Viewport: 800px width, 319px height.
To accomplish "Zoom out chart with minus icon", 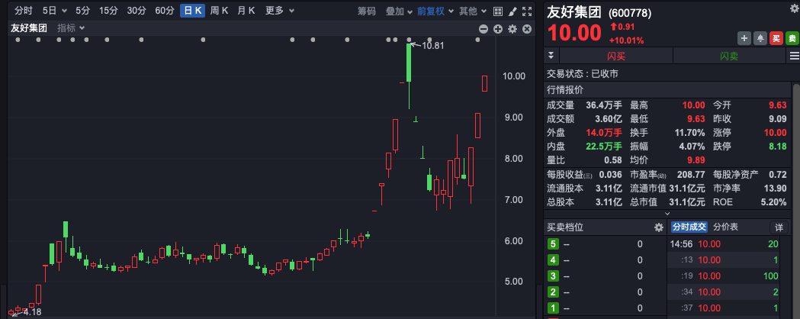I will coord(484,29).
